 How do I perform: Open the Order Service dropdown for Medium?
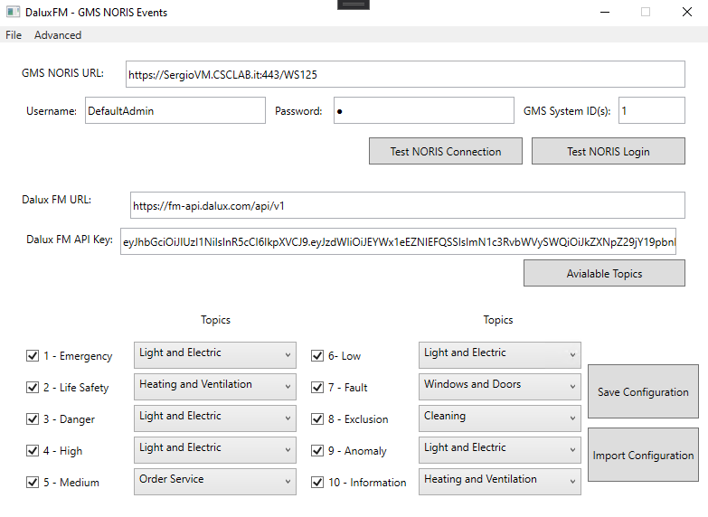tap(214, 481)
